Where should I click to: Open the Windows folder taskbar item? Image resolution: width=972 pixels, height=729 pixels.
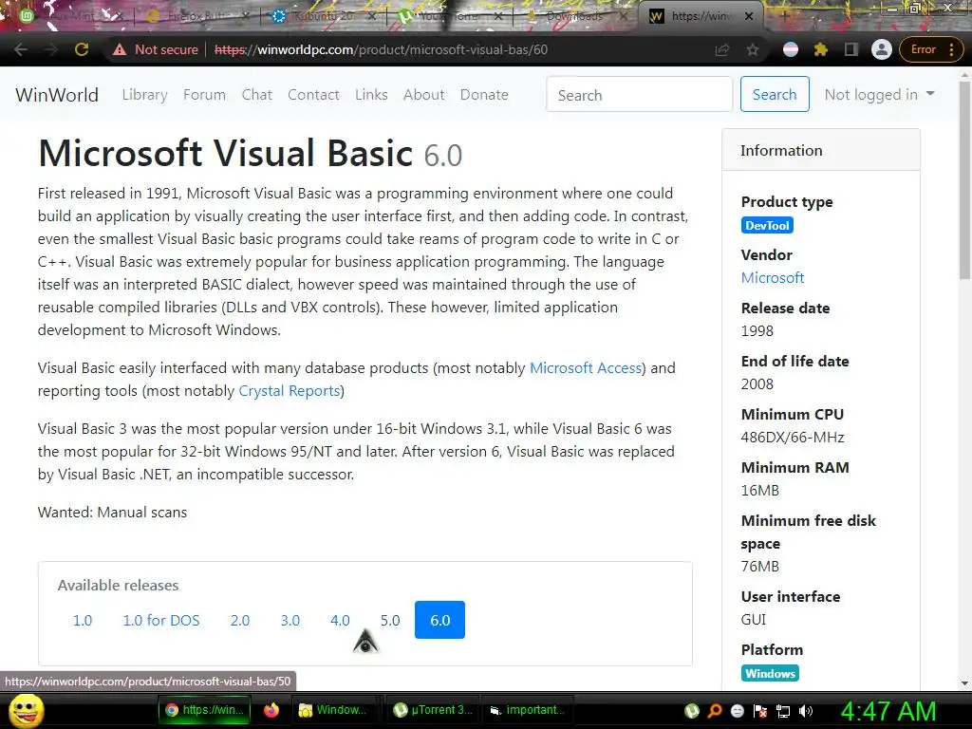click(x=333, y=710)
